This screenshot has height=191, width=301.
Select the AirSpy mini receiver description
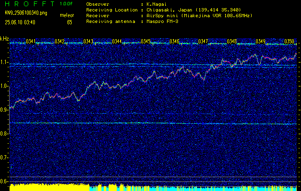(199, 16)
